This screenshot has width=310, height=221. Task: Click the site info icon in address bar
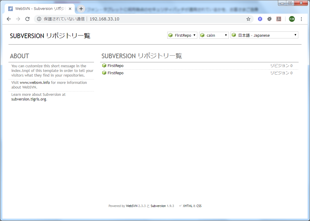[39, 19]
